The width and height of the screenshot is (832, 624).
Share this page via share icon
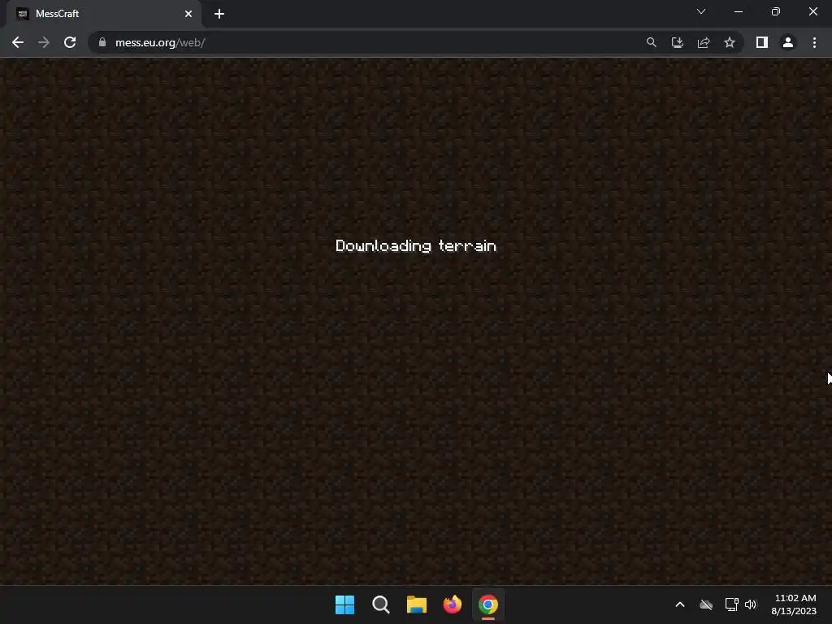704,42
